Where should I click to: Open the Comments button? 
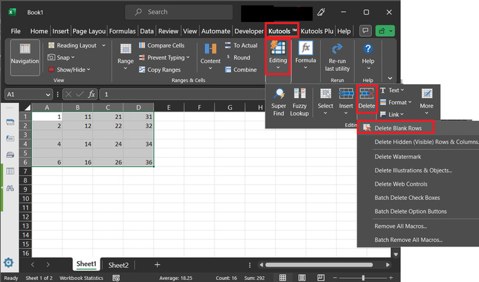pyautogui.click(x=365, y=31)
